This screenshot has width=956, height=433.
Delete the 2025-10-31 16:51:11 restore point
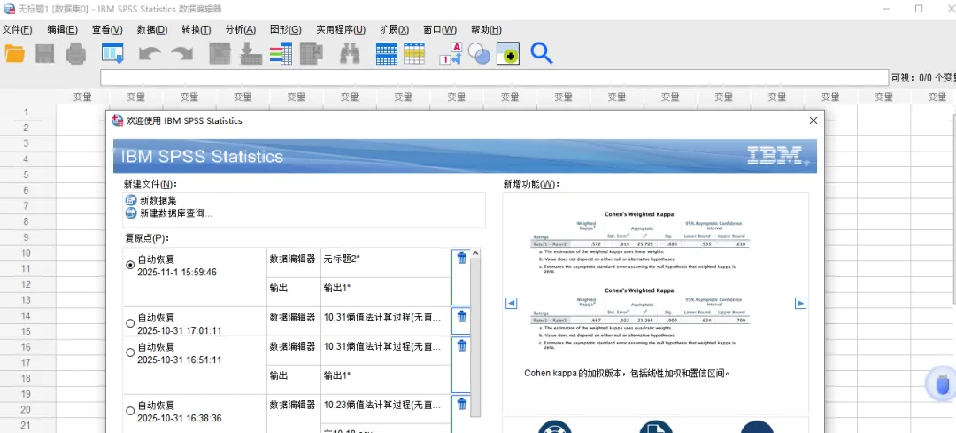(x=461, y=346)
